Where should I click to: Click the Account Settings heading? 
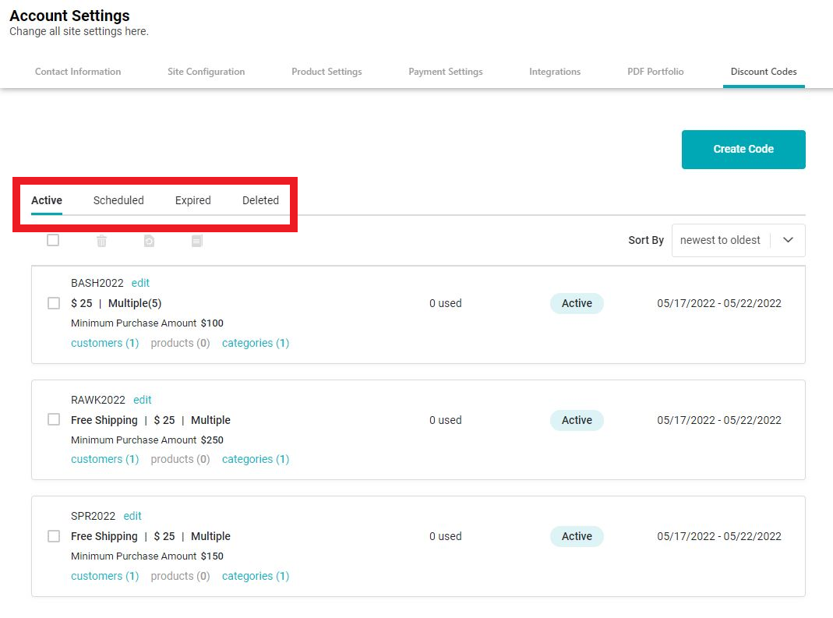click(x=69, y=16)
